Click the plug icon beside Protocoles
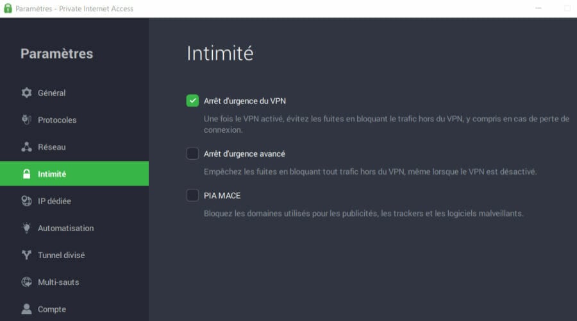This screenshot has width=577, height=321. tap(26, 120)
